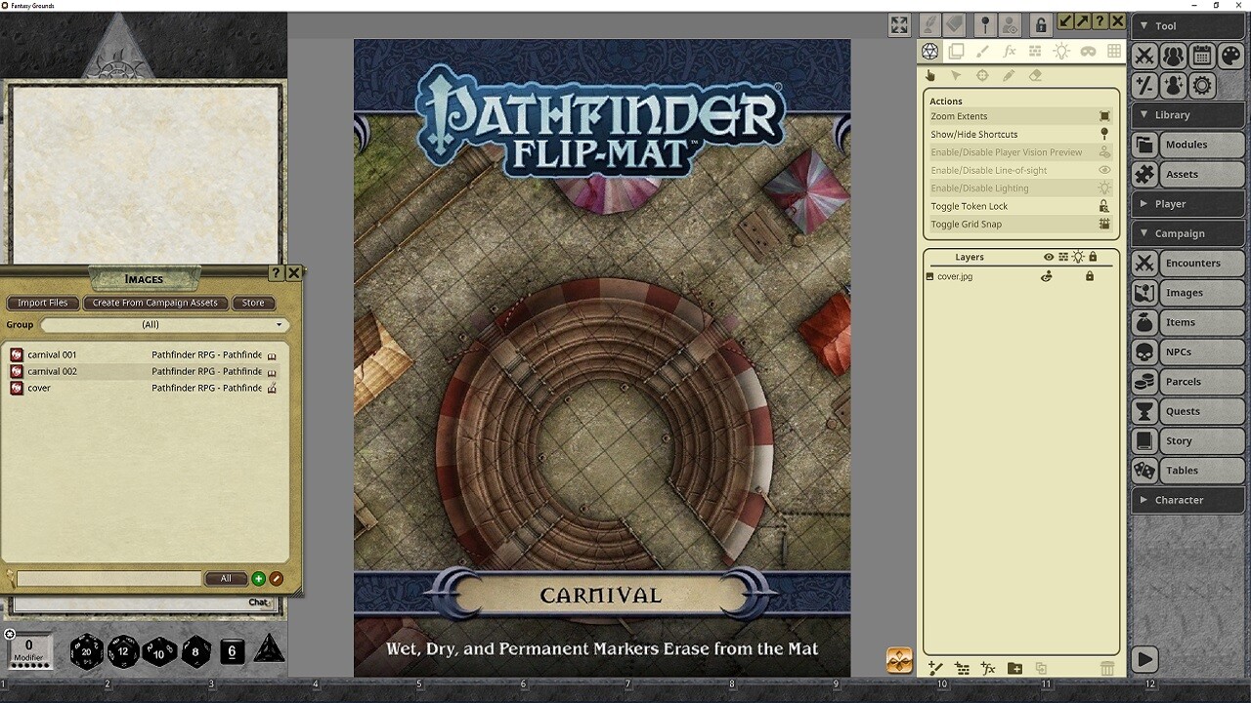The height and width of the screenshot is (703, 1251).
Task: Open the Group dropdown in Images
Action: click(x=163, y=325)
